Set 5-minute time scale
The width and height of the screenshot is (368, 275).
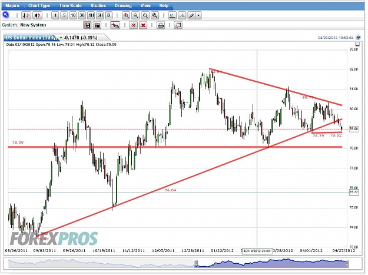64,15
